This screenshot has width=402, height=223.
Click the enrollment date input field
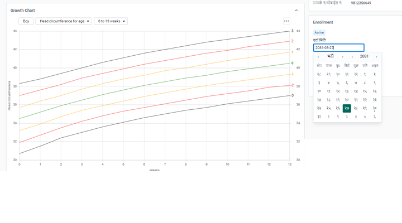tap(338, 48)
